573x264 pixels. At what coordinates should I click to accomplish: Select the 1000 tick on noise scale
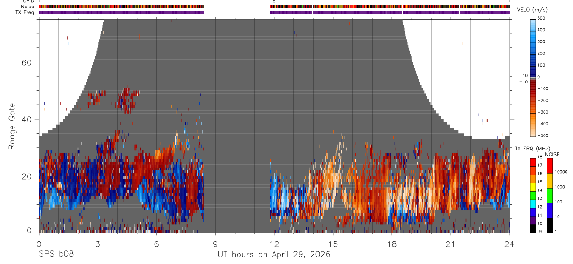coord(560,187)
